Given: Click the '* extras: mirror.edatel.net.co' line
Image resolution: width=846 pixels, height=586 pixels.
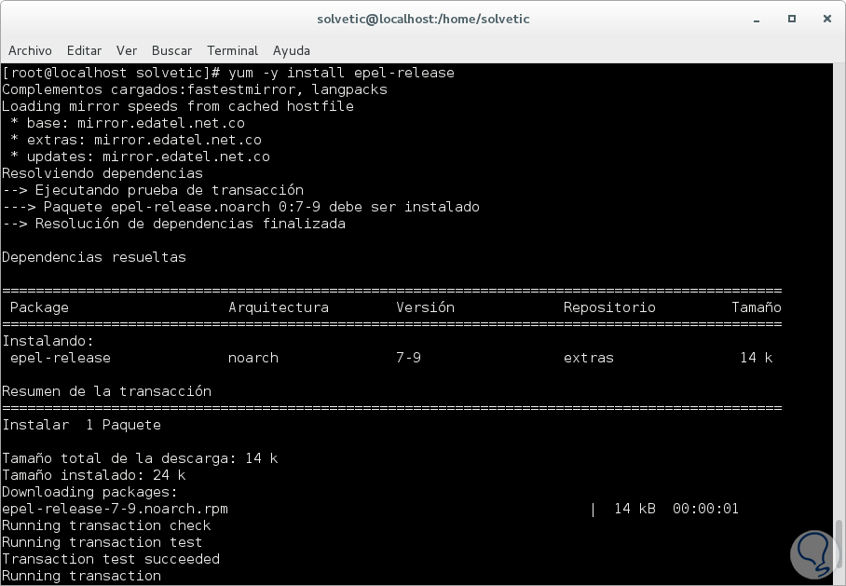Looking at the screenshot, I should coord(136,140).
